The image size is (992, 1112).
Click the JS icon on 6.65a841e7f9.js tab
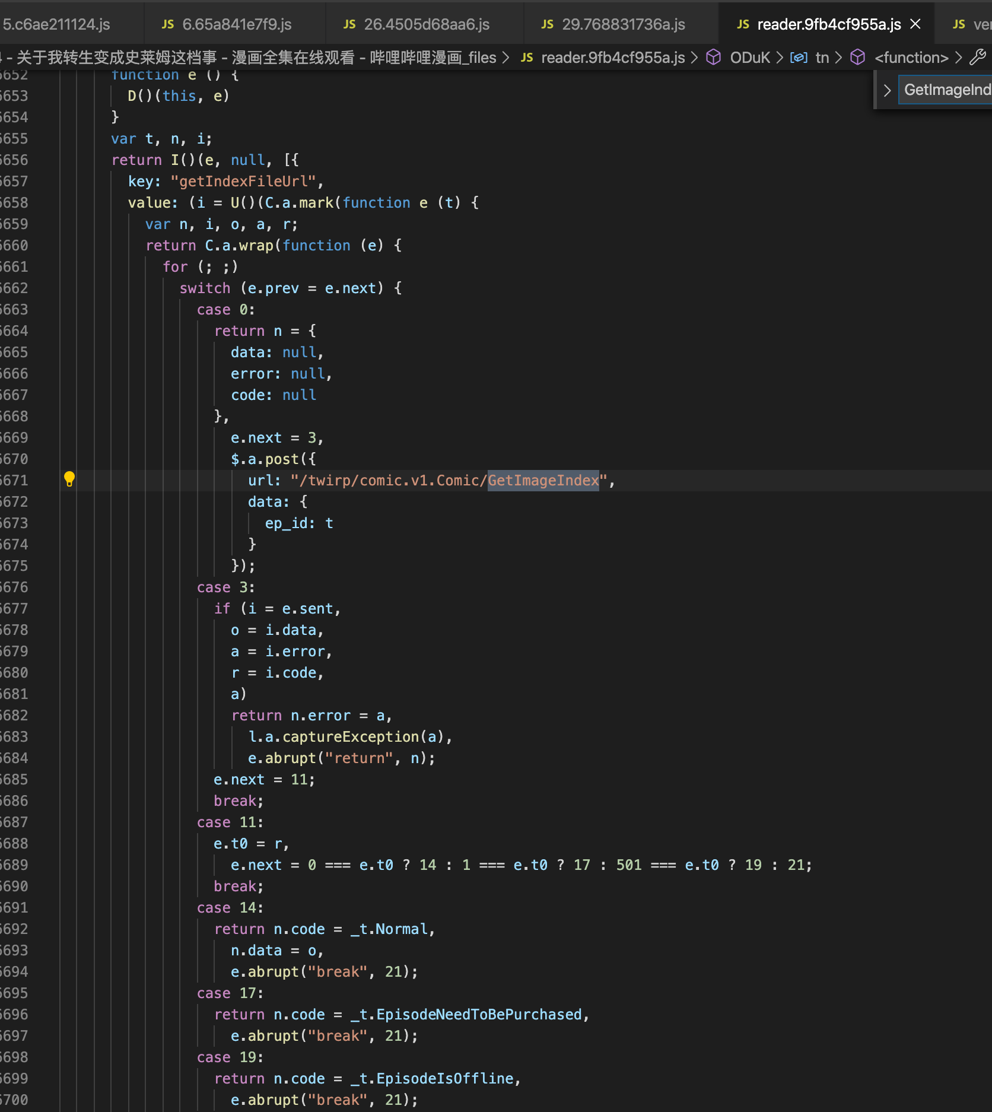[168, 24]
